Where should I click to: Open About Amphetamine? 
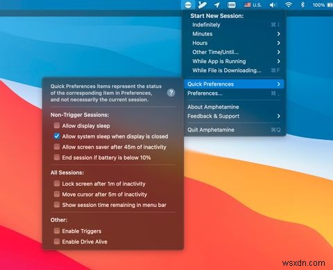tap(234, 107)
